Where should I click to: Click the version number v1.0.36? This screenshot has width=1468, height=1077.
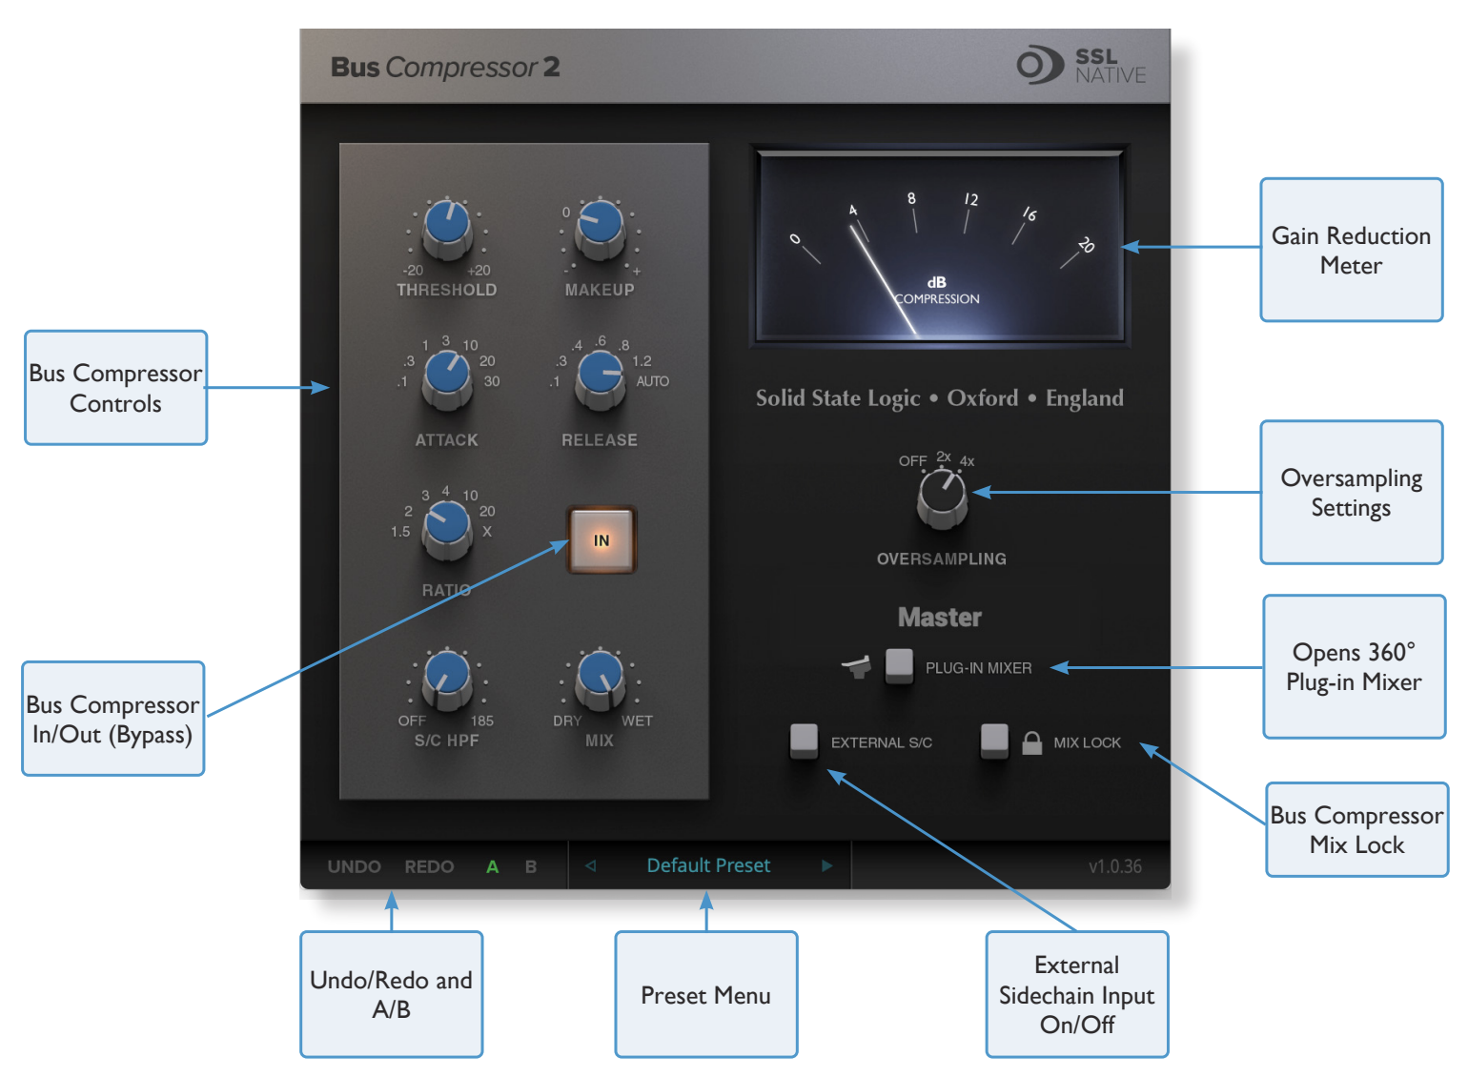click(1115, 866)
